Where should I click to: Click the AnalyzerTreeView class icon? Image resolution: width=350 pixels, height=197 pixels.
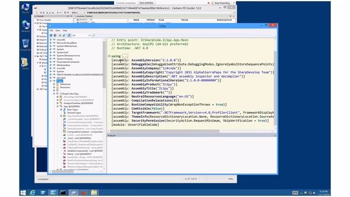click(61, 103)
